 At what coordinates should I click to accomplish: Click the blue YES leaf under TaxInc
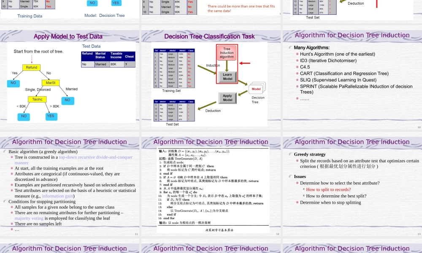click(51, 116)
